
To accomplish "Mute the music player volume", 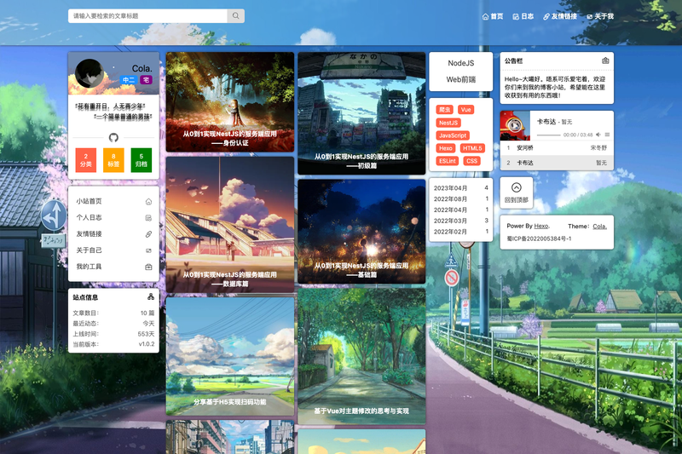I will pyautogui.click(x=598, y=135).
